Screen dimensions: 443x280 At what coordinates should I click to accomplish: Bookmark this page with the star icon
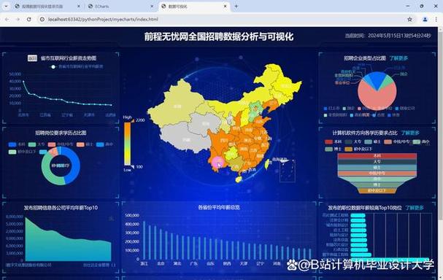pyautogui.click(x=409, y=19)
